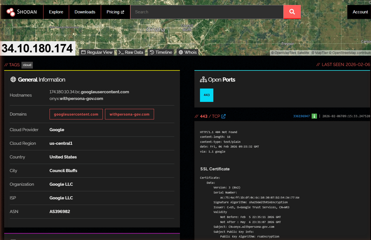
Task: Switch to the Regular View tab
Action: [97, 52]
